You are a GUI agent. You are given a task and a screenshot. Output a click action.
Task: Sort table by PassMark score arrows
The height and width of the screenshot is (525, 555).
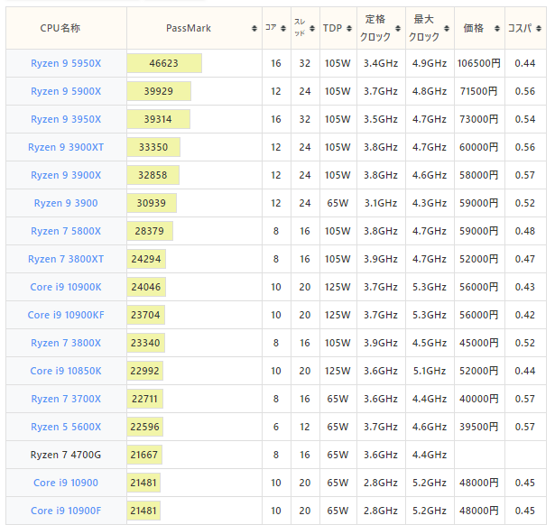[x=254, y=28]
